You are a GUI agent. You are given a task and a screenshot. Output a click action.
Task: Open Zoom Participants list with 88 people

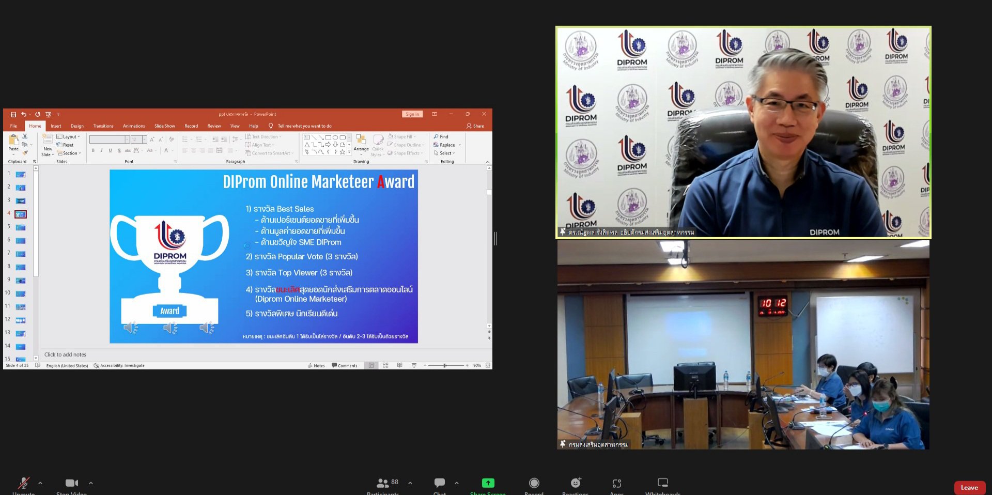[x=383, y=483]
